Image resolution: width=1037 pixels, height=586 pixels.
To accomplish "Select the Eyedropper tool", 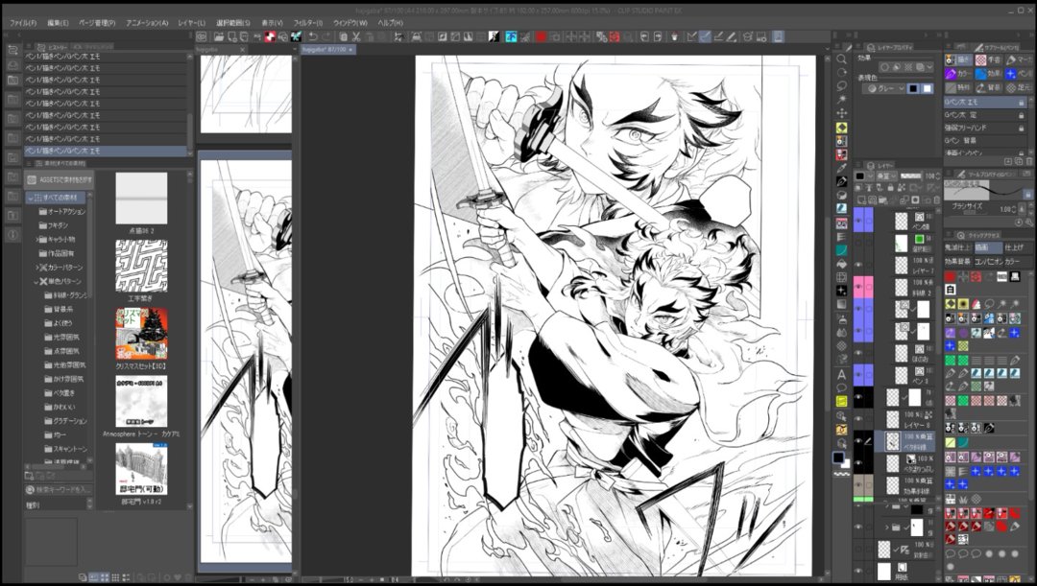I will [841, 169].
